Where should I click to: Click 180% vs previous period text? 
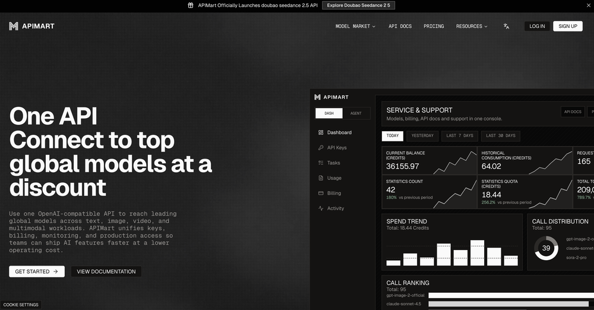click(x=409, y=197)
